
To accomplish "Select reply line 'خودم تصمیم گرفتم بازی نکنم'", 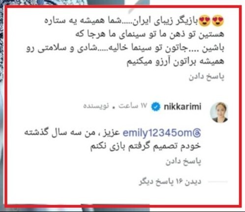I will pyautogui.click(x=146, y=146).
